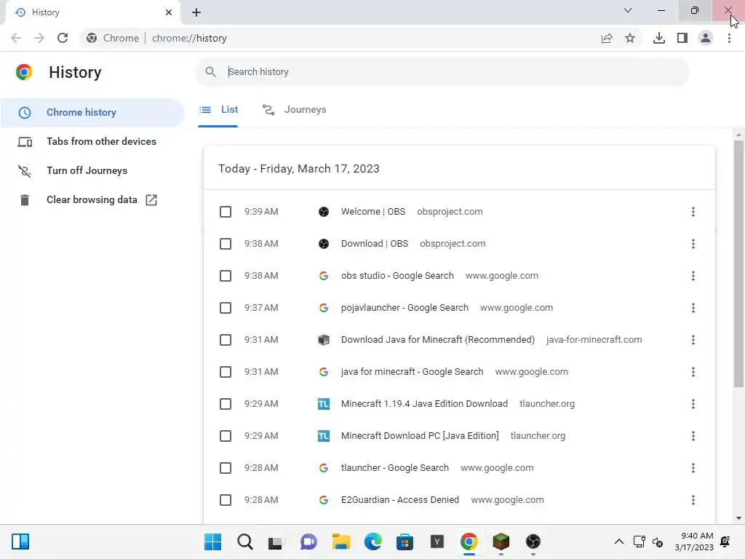Image resolution: width=745 pixels, height=559 pixels.
Task: Click the page scrollbar thumb
Action: point(738,263)
